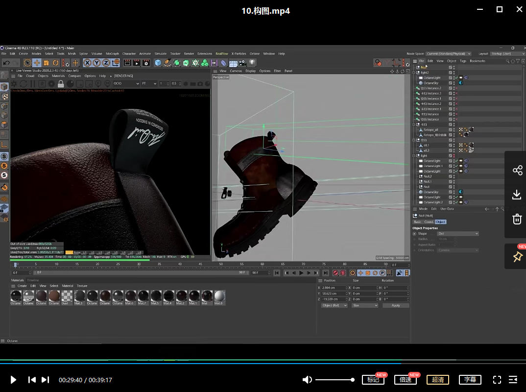Open the Node Space dropdown
The image size is (526, 392).
pyautogui.click(x=449, y=54)
